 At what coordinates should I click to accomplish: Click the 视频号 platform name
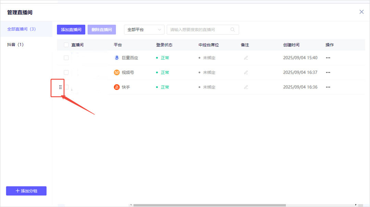(x=128, y=72)
